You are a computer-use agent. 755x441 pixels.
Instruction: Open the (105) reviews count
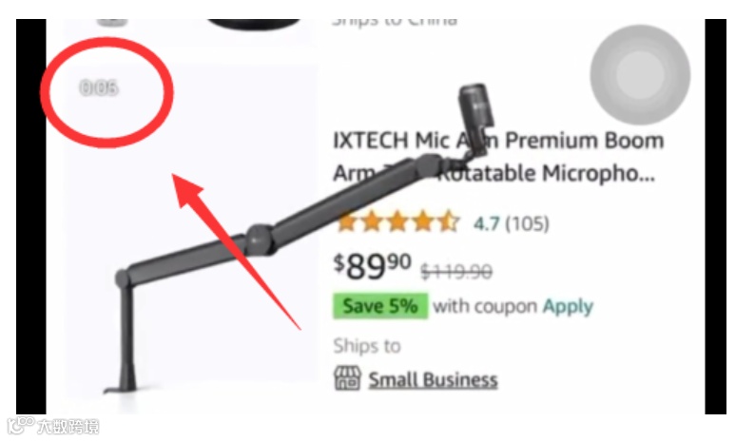pos(527,223)
